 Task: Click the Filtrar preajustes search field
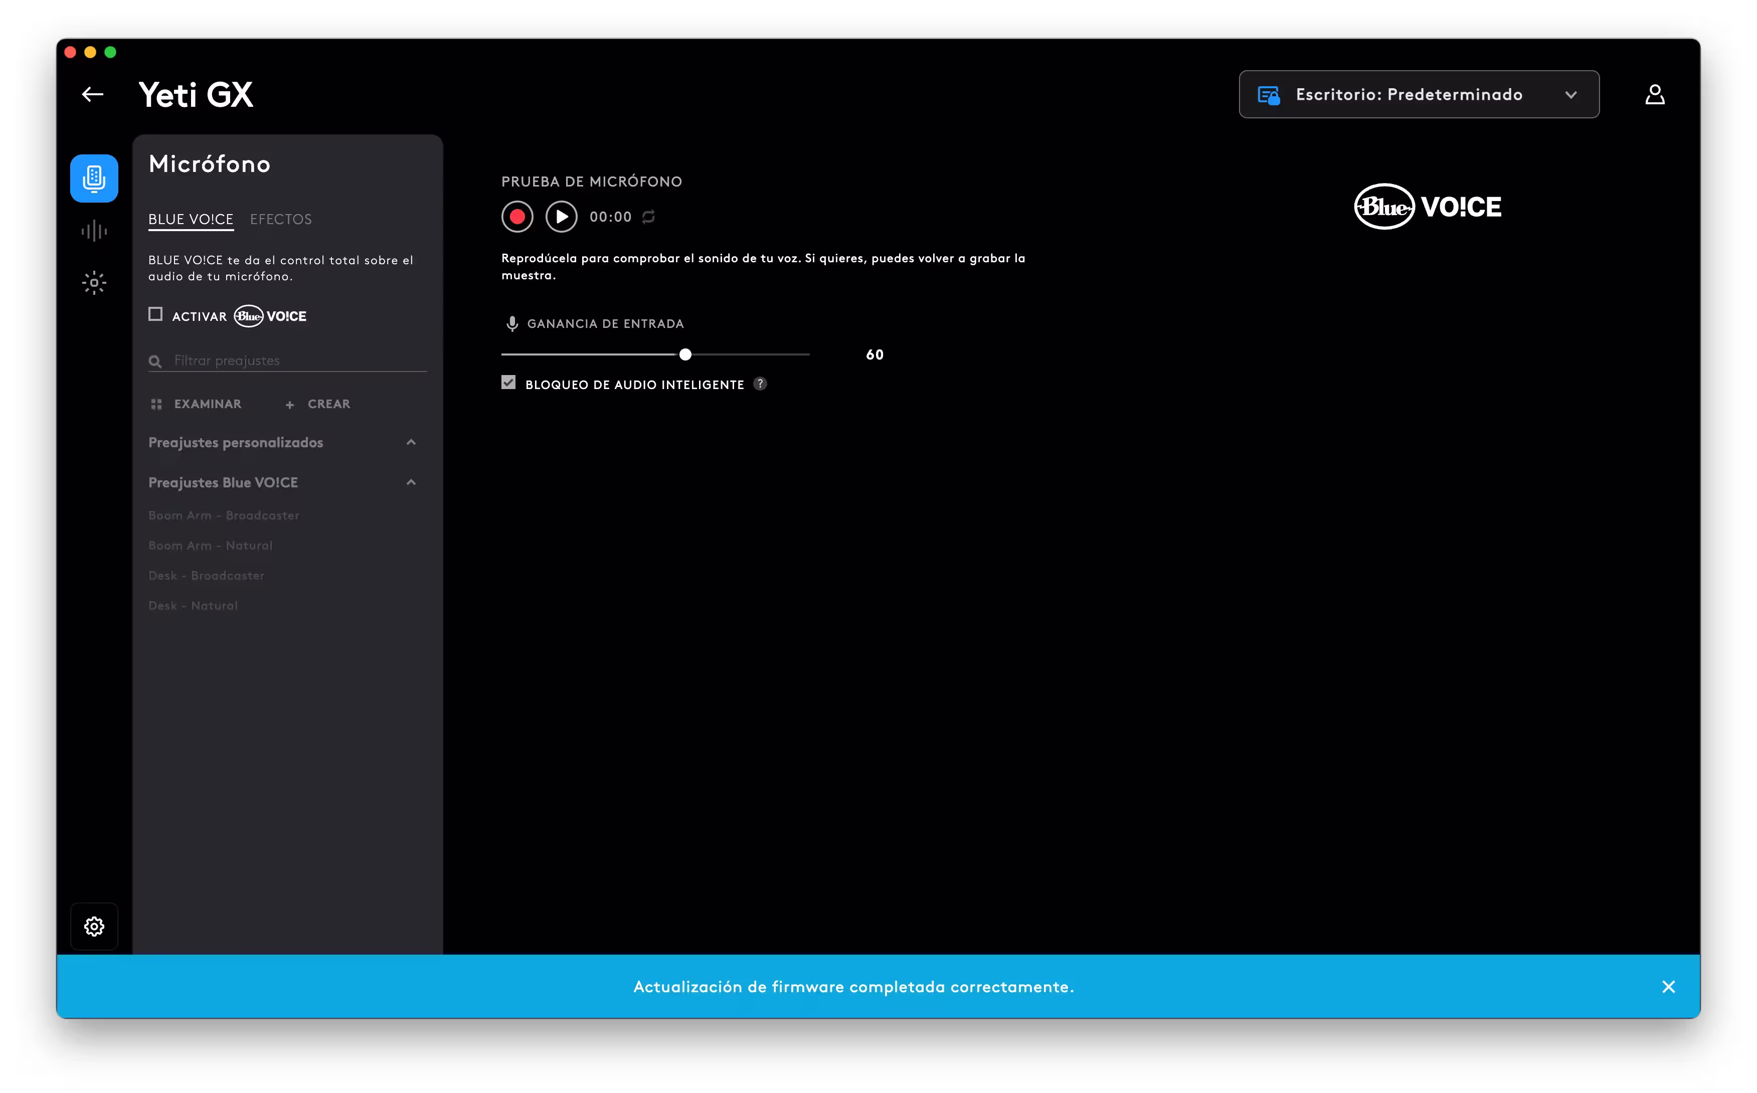click(x=288, y=360)
